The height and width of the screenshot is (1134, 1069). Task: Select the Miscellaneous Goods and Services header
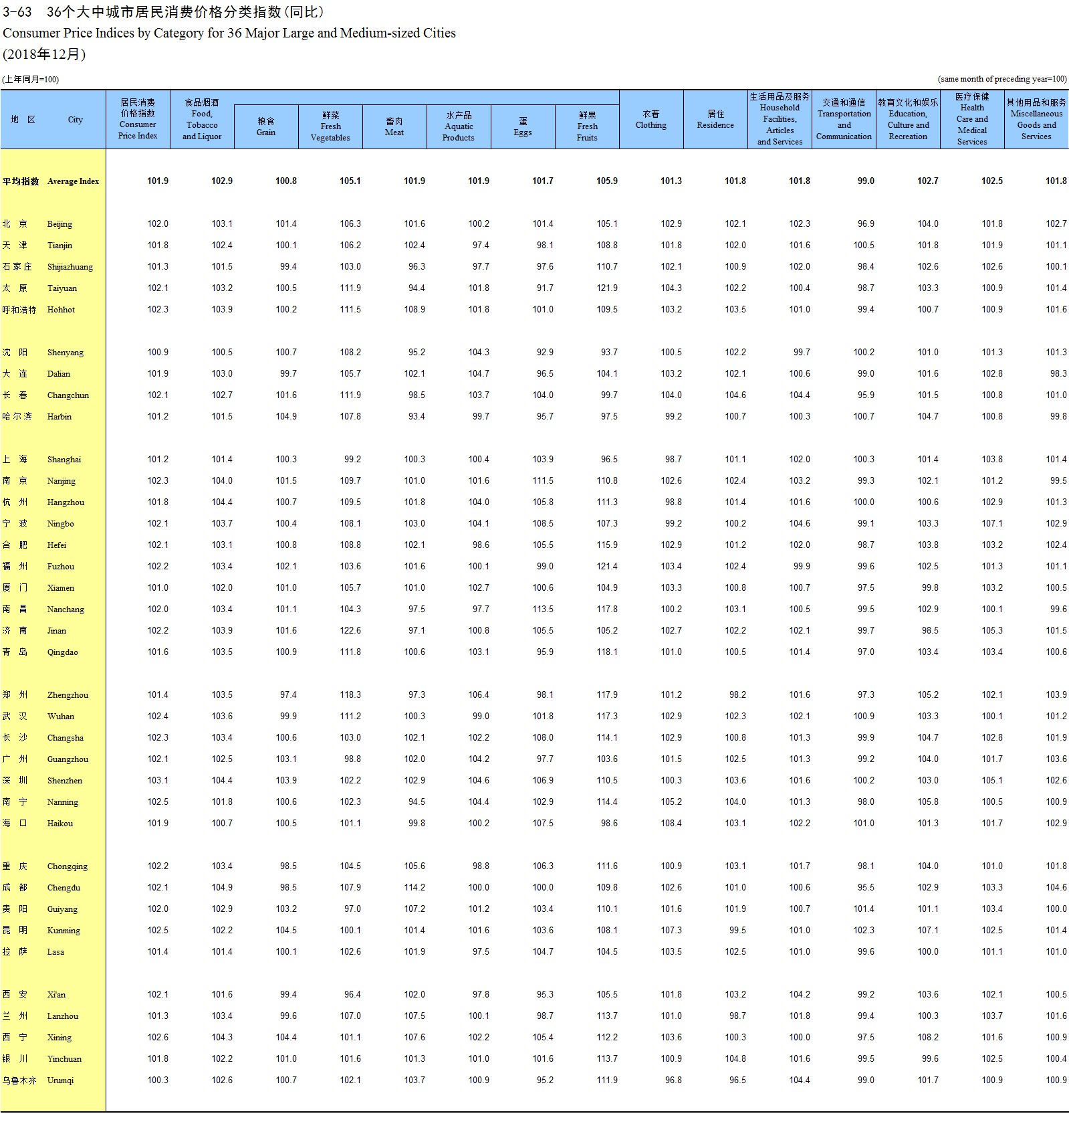(x=1036, y=119)
